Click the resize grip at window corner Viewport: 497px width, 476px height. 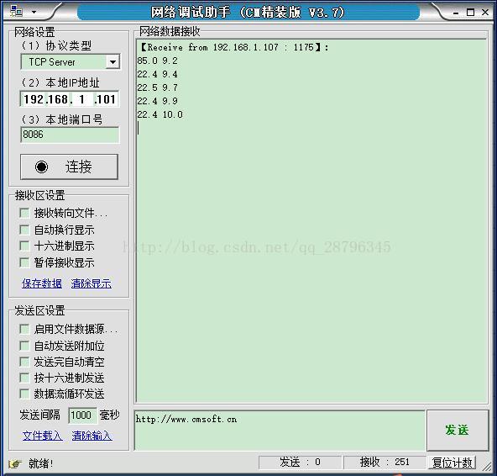pos(487,466)
